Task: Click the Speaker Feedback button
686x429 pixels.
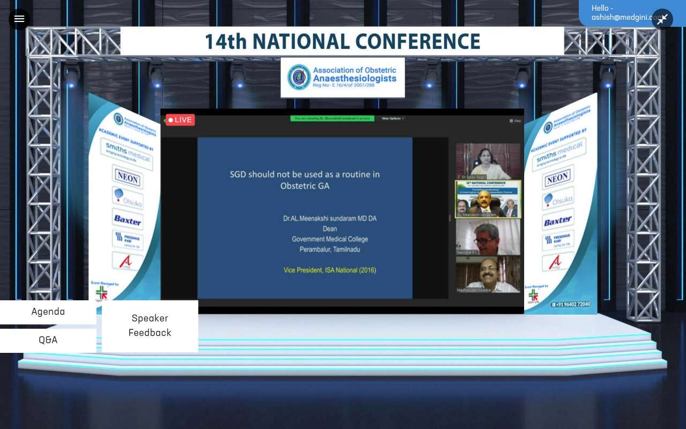Action: (x=150, y=326)
